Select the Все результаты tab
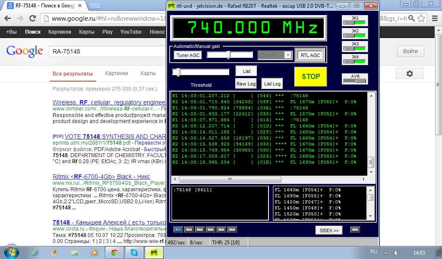Screen dimensions: 442x259 pyautogui.click(x=73, y=74)
